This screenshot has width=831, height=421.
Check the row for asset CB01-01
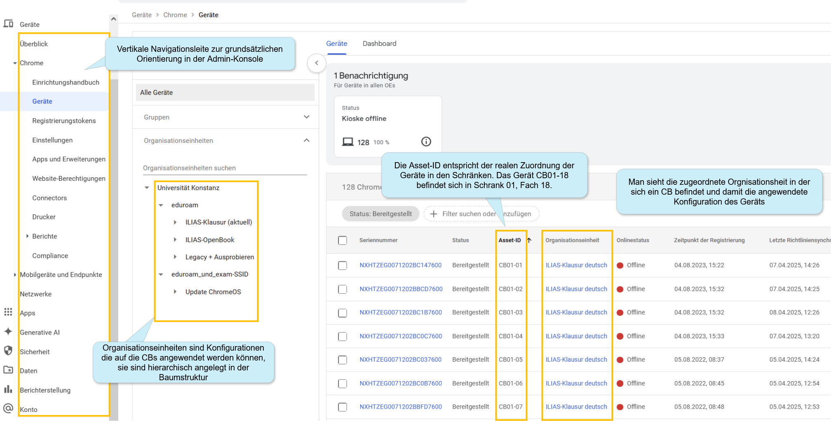343,265
